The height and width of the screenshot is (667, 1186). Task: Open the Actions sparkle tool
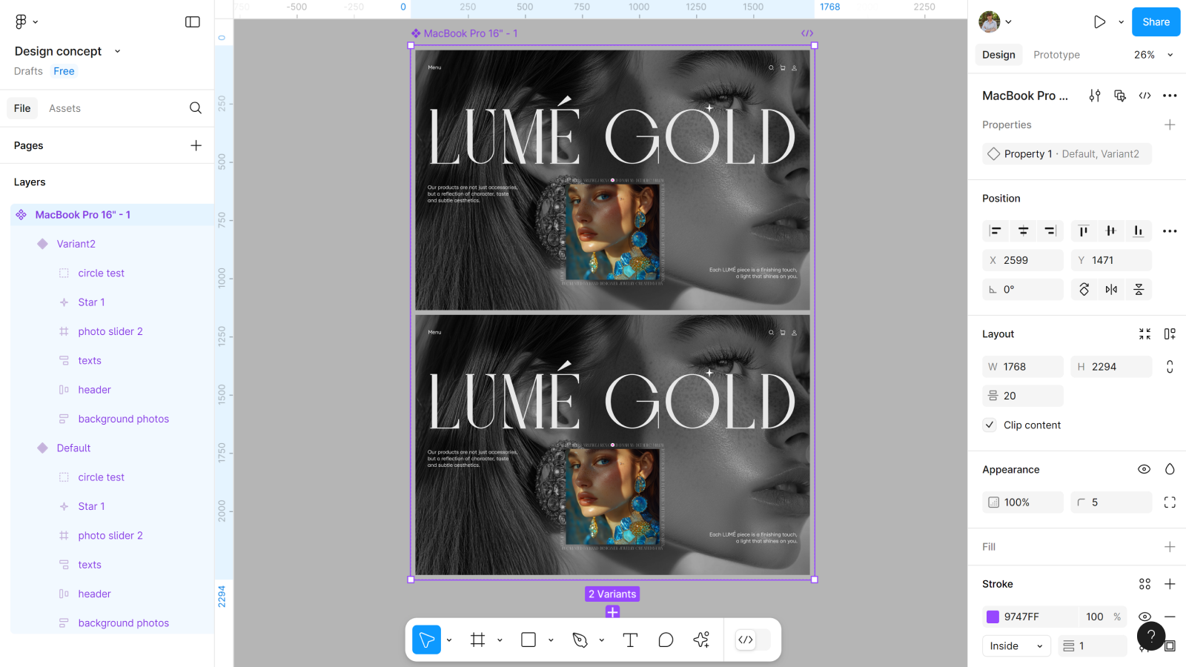(x=701, y=640)
